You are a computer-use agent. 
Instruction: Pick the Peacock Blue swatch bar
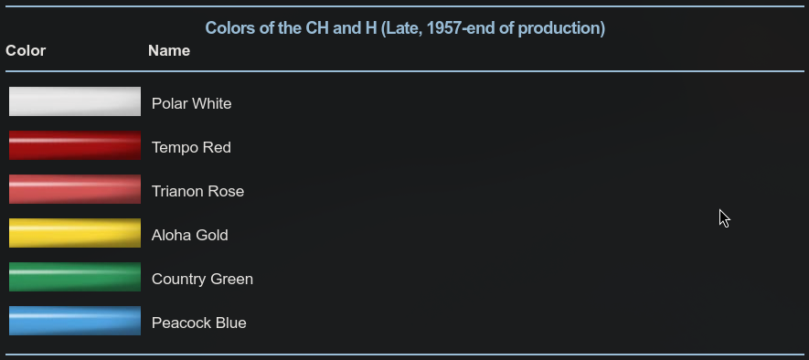tap(75, 321)
